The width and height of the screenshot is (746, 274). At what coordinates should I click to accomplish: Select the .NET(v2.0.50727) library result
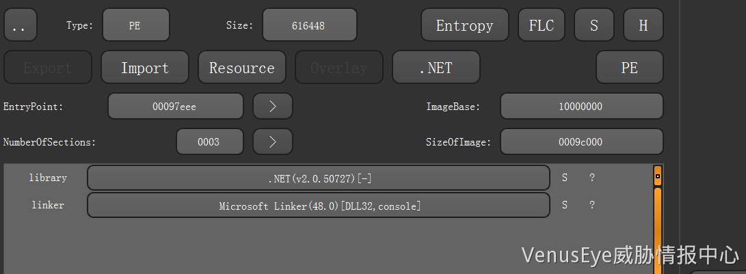319,178
